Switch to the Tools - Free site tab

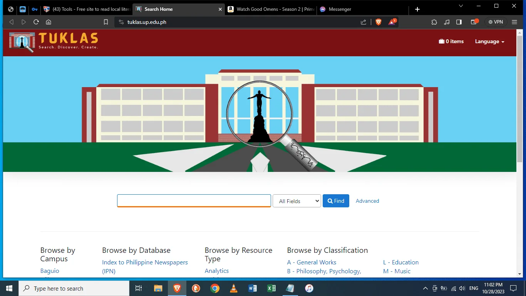coord(87,9)
